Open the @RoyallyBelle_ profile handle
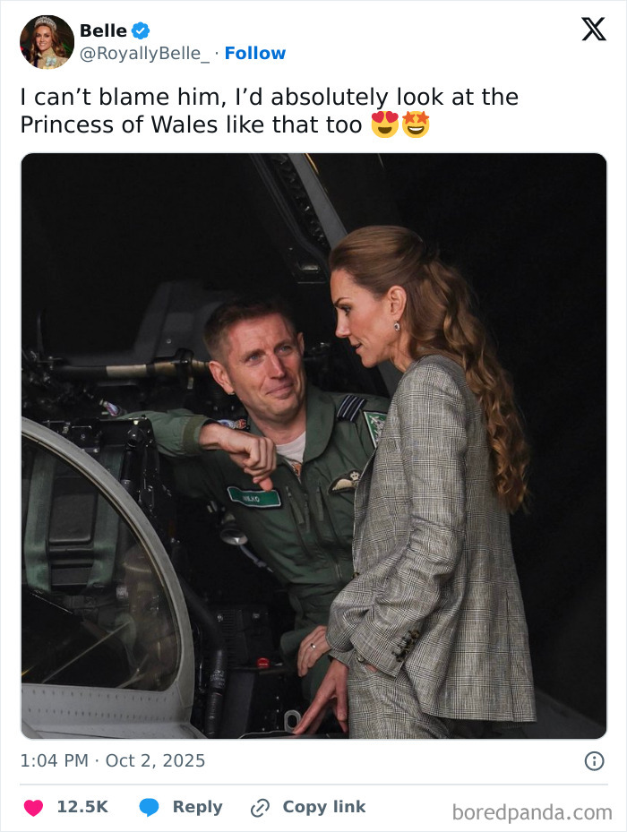This screenshot has width=627, height=832. pos(146,53)
